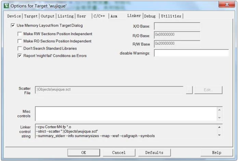This screenshot has width=239, height=162.
Task: Confirm settings with OK button
Action: [x=83, y=152]
